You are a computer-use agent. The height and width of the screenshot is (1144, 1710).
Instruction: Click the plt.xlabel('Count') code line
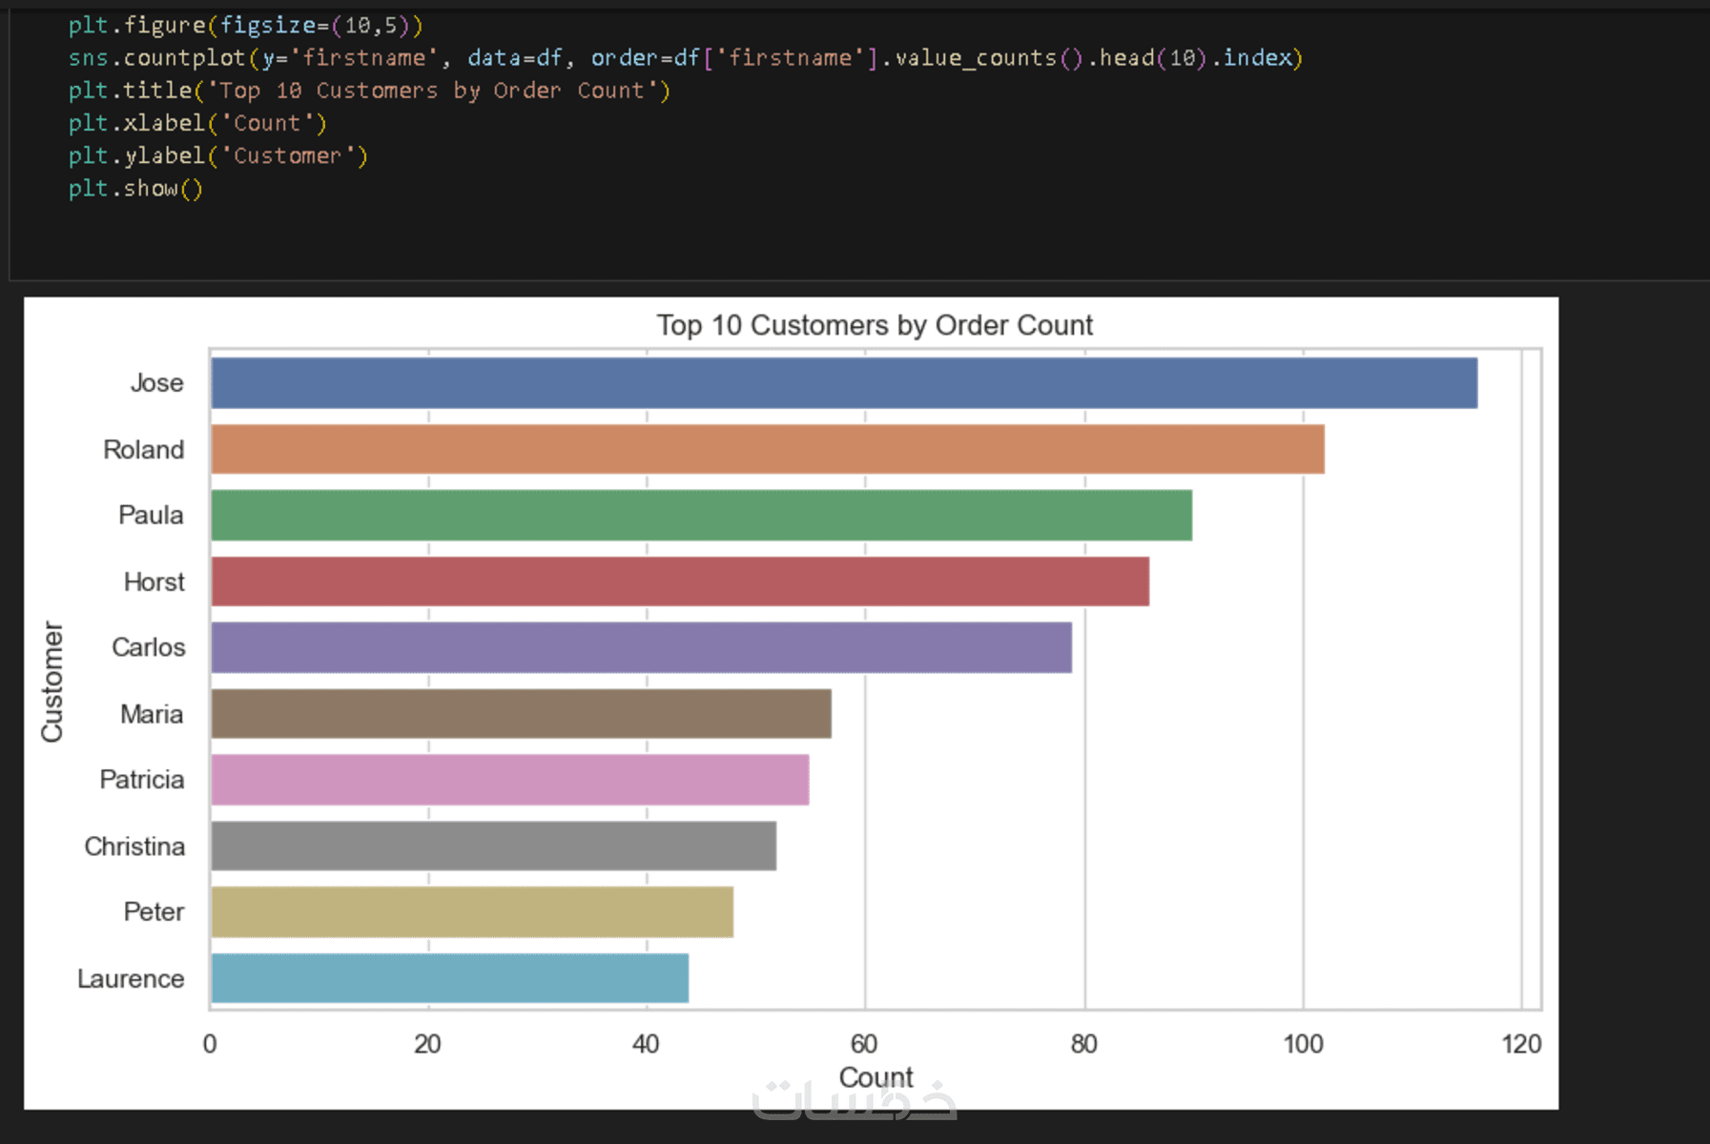[197, 123]
